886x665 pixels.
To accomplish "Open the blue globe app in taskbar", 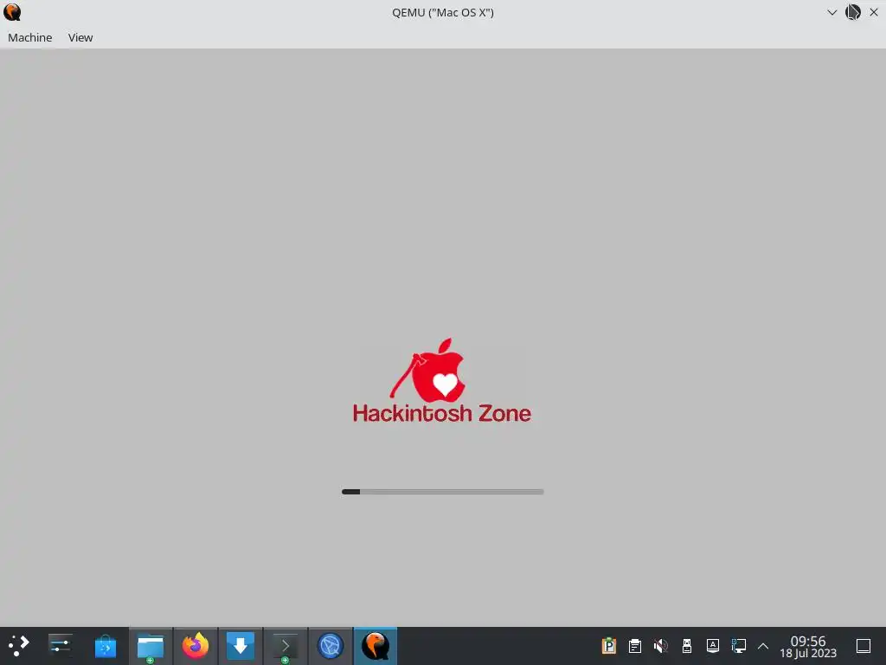I will pyautogui.click(x=331, y=646).
